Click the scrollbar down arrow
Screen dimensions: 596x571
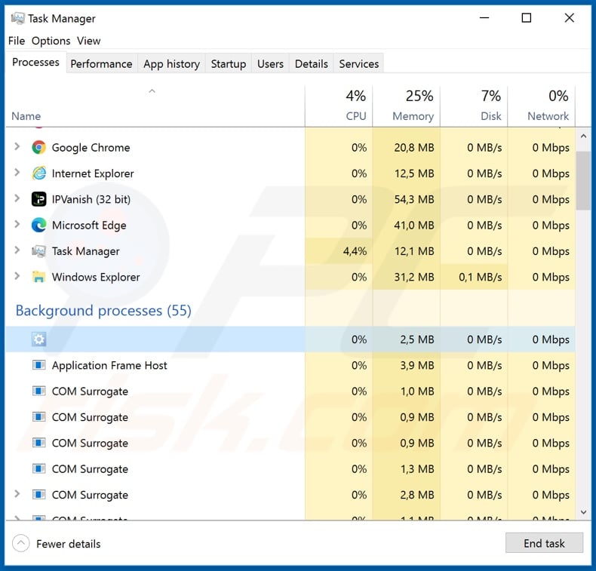(583, 512)
